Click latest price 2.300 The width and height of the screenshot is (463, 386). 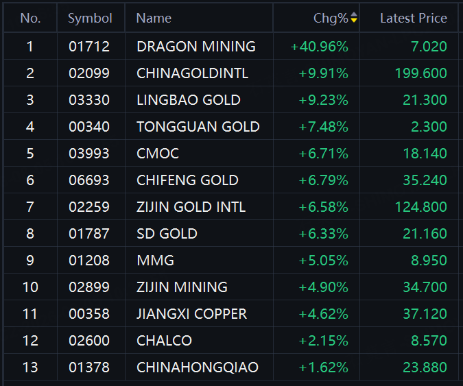point(429,127)
